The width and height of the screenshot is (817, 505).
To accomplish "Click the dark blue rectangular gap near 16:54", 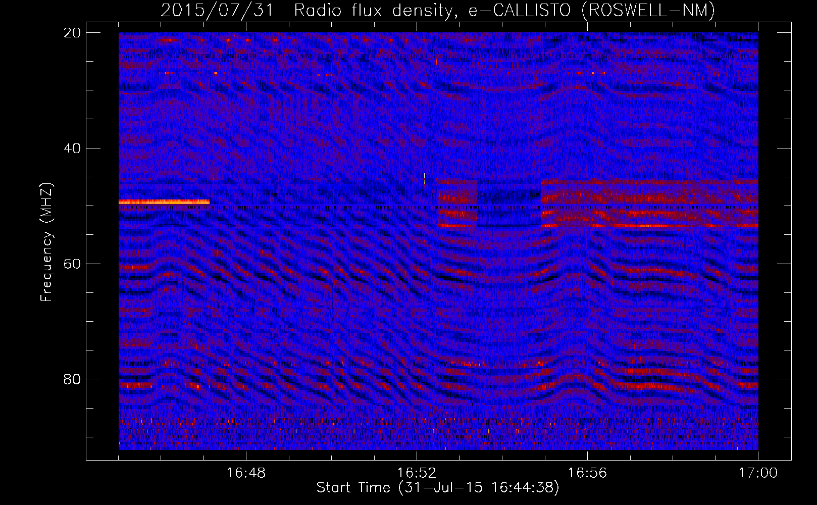I will (x=508, y=202).
